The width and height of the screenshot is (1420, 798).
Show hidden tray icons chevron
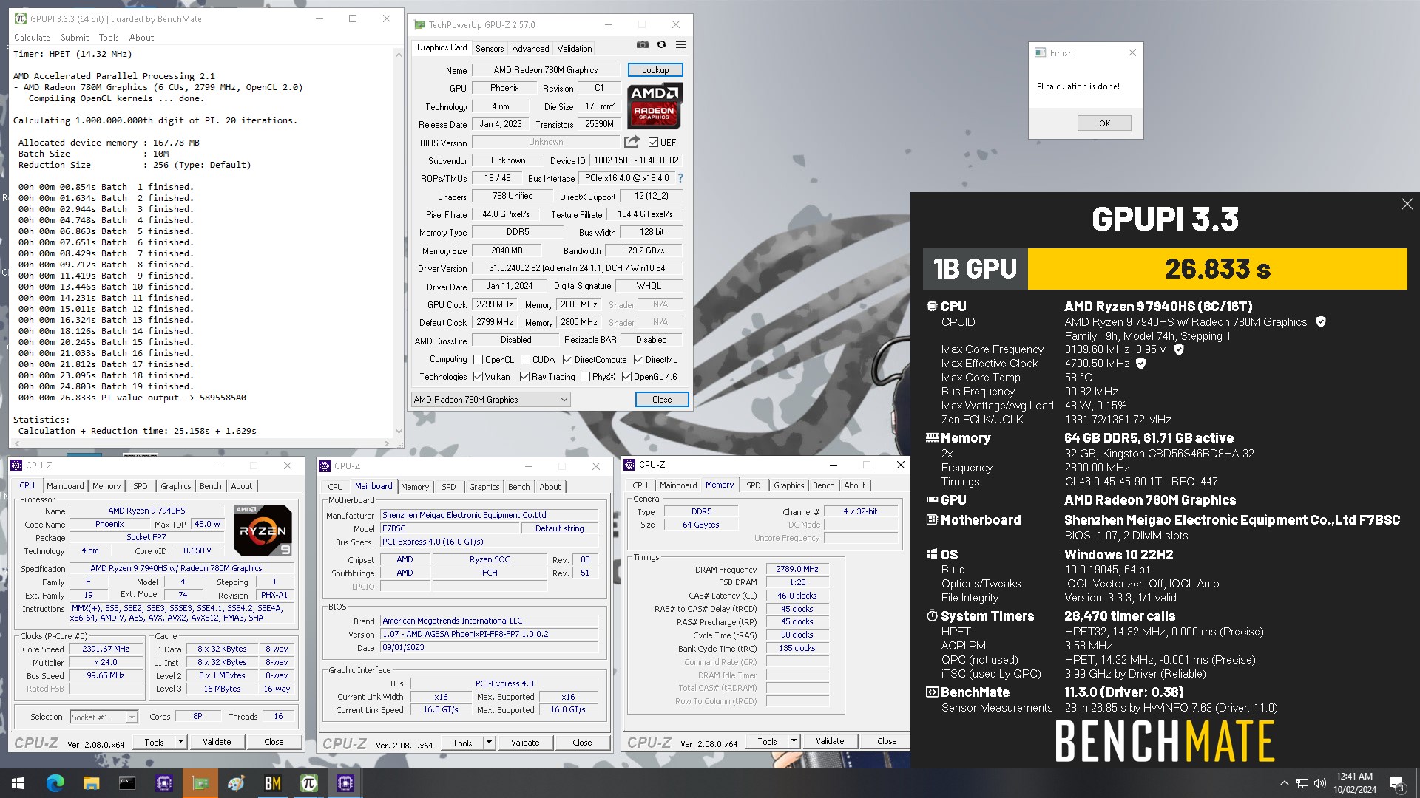(x=1284, y=783)
